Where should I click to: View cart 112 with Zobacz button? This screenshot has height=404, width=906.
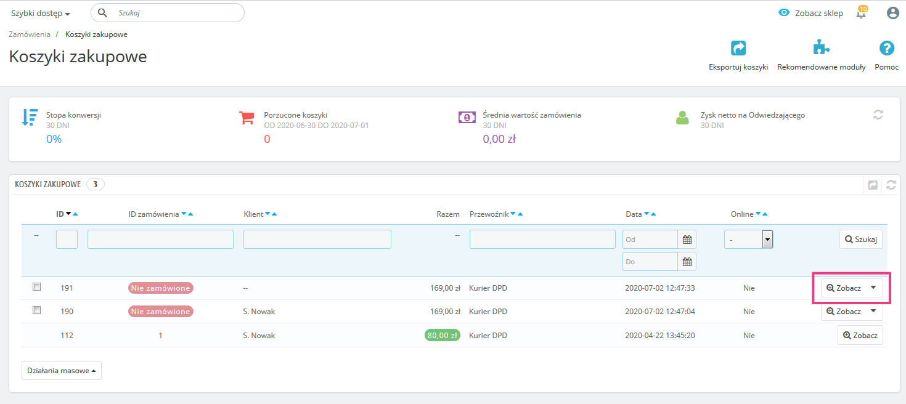tap(860, 336)
